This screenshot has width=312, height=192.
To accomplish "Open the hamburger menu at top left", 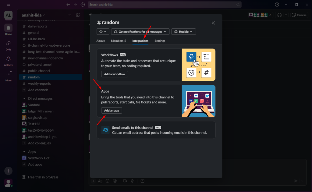I will point(8,5).
